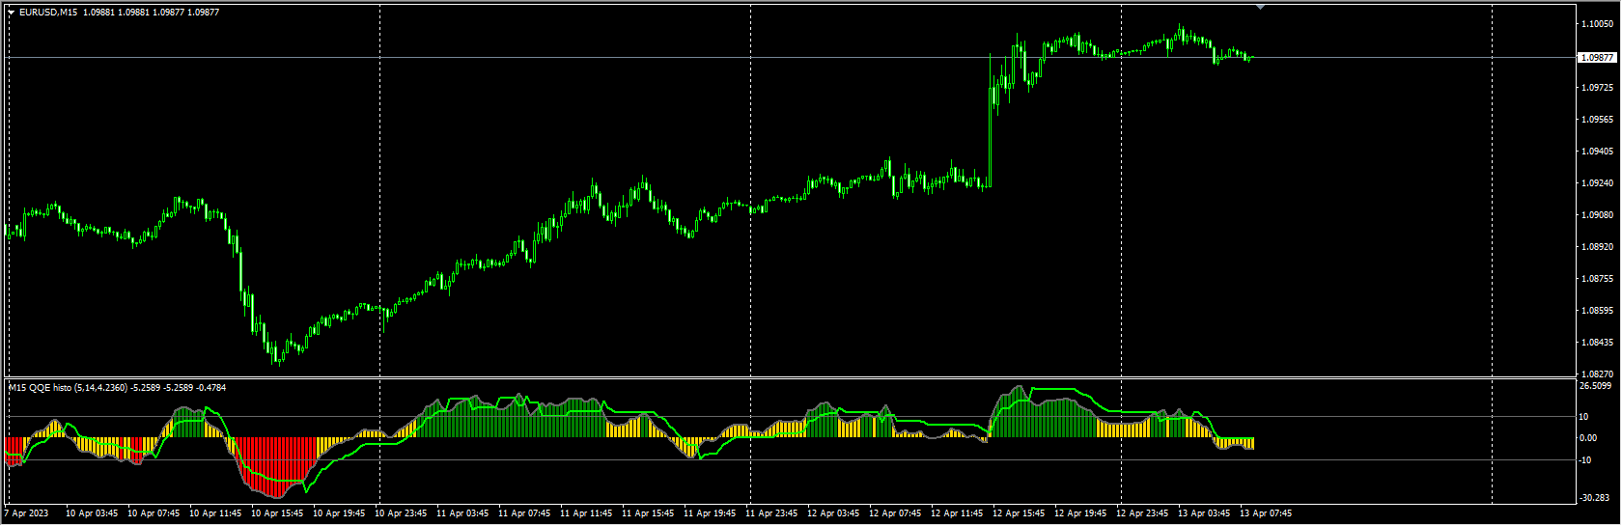The height and width of the screenshot is (526, 1622).
Task: Click the 10 Apr 11:45 time label
Action: click(x=215, y=513)
